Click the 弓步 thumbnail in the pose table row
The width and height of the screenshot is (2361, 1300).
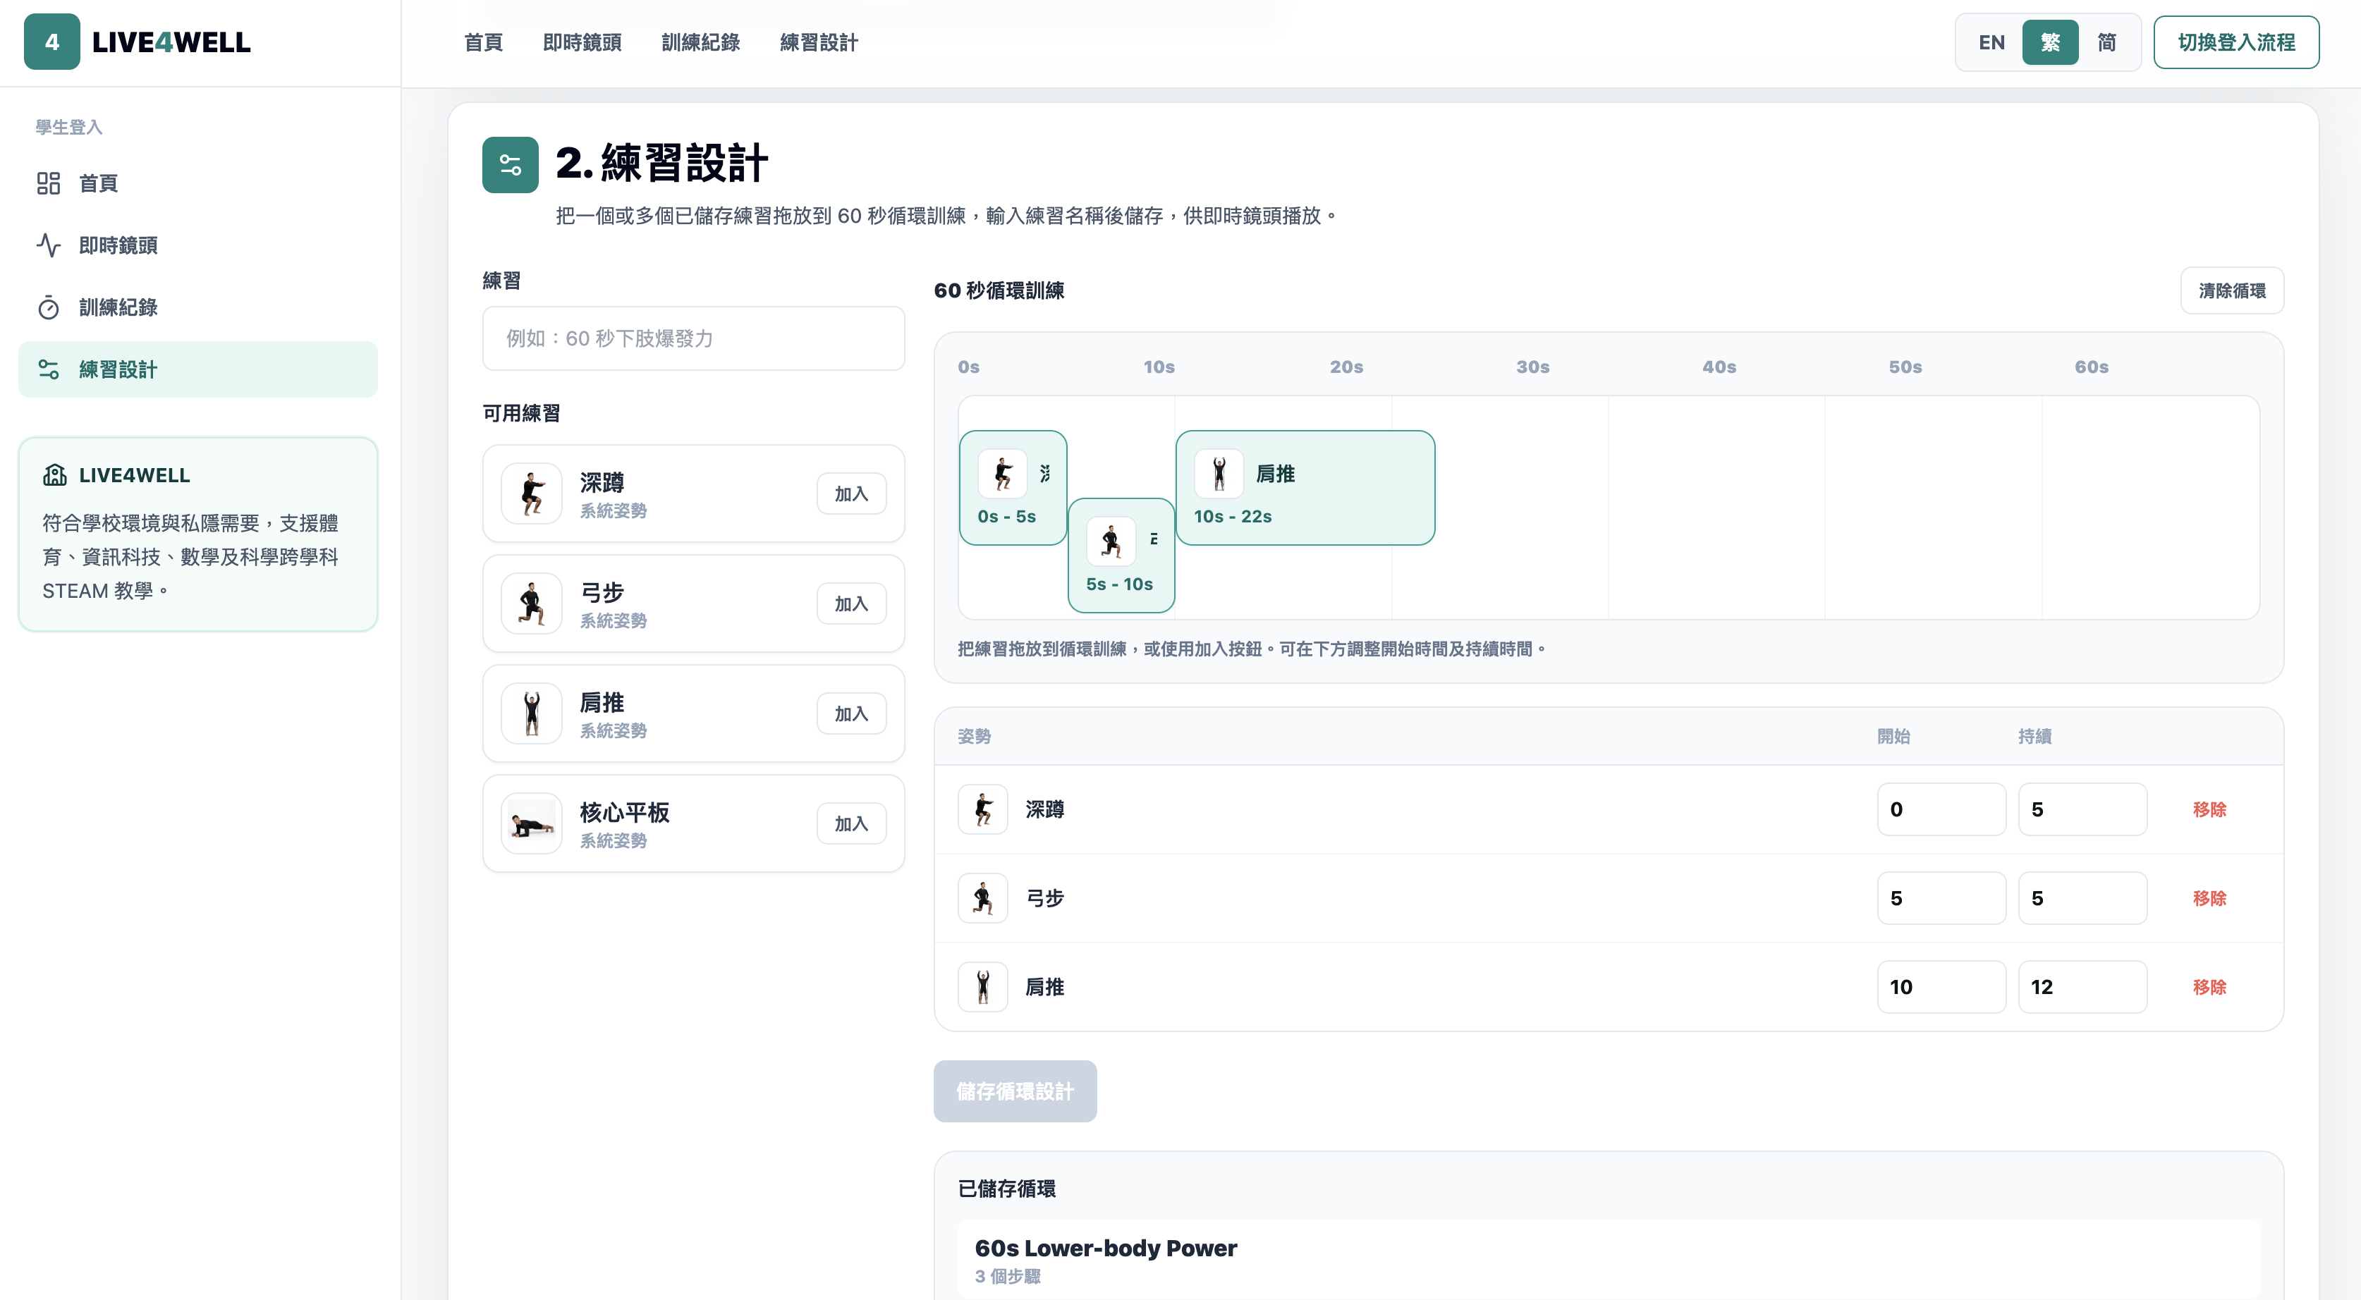(x=982, y=899)
